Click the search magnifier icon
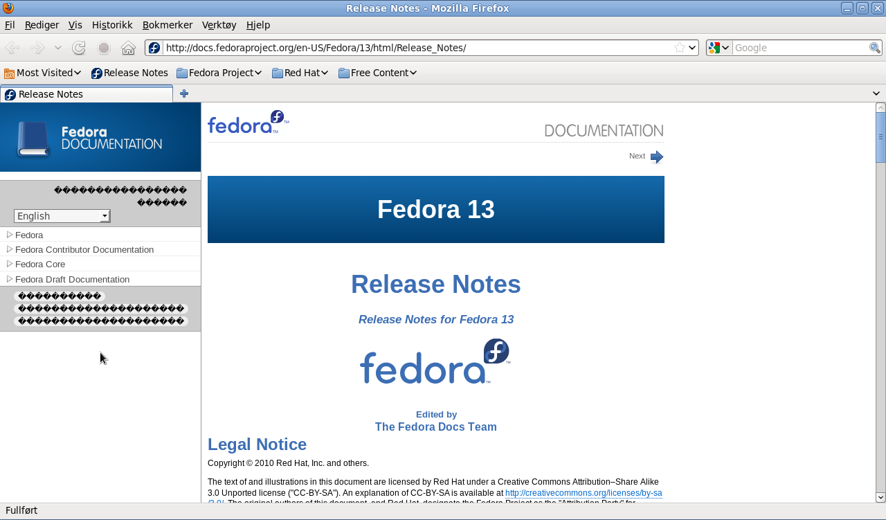886x520 pixels. (875, 48)
